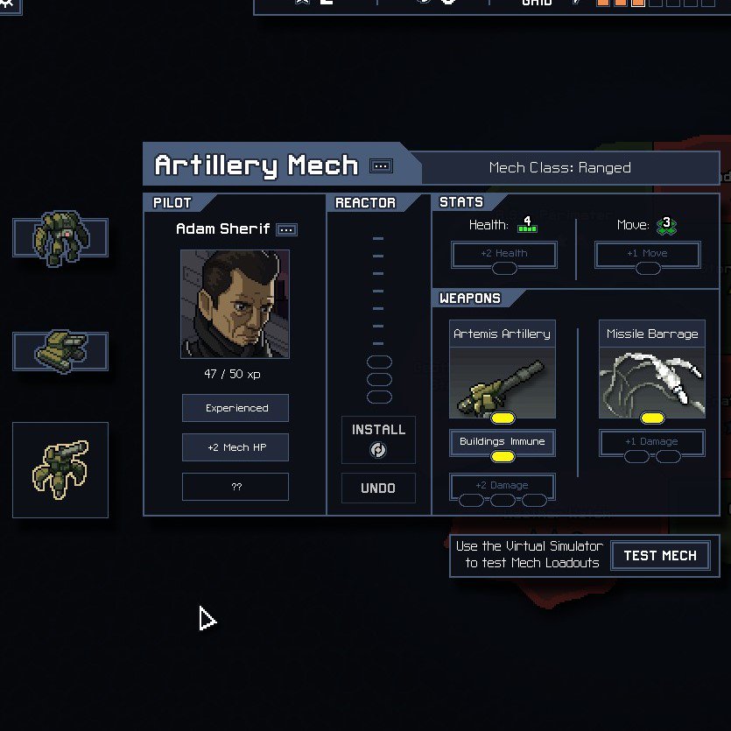Select the Cannon tank mech icon
Image resolution: width=731 pixels, height=731 pixels.
pos(60,351)
